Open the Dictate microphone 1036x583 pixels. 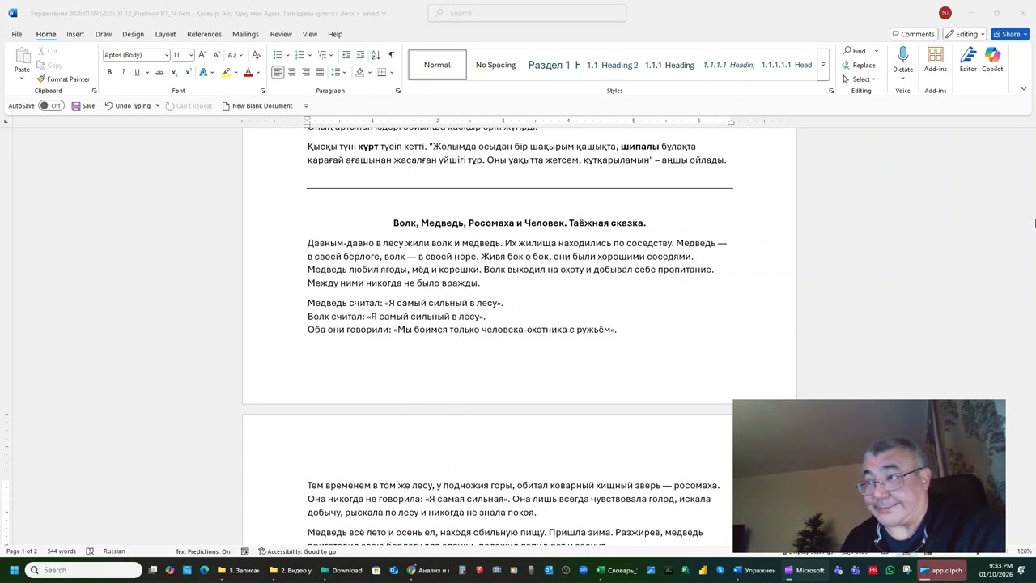pos(902,55)
